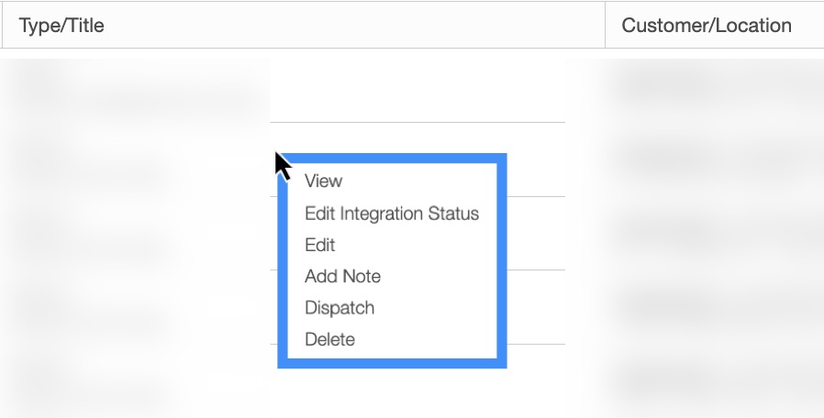This screenshot has height=418, width=824.
Task: Select Edit Integration Status menu option
Action: (392, 214)
